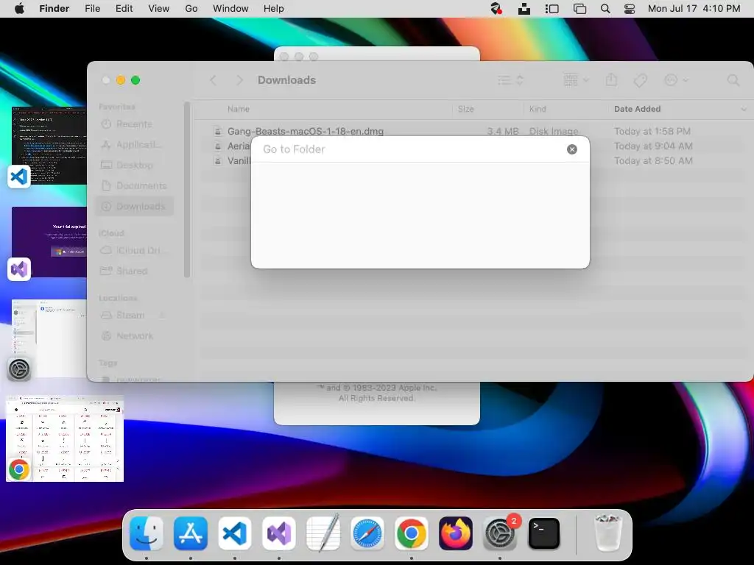This screenshot has width=754, height=565.
Task: Click the Finder sidebar scrollbar
Action: point(186,190)
